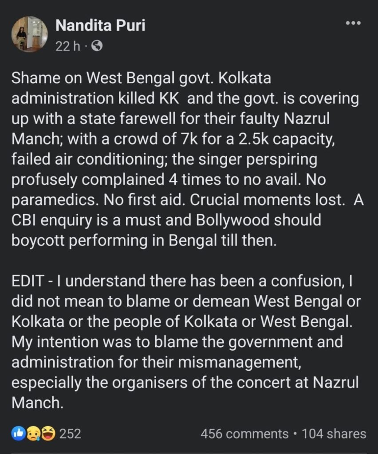View who reacted via the 252 count
The height and width of the screenshot is (454, 378).
pos(70,433)
